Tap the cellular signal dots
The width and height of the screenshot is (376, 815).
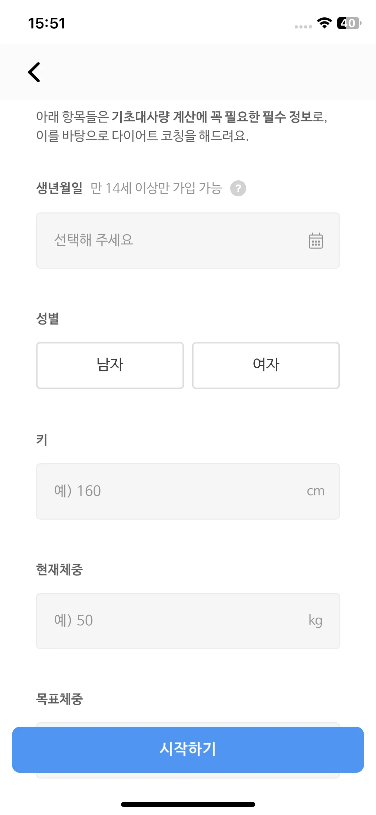pos(303,27)
